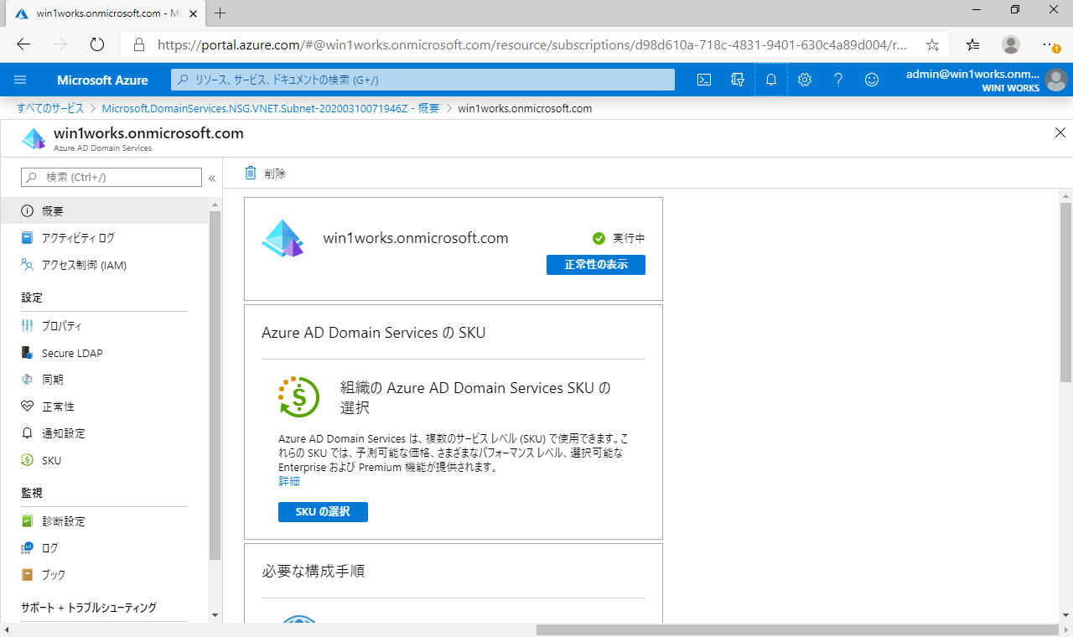Open the Azure portal hamburger menu
This screenshot has width=1073, height=637.
pyautogui.click(x=21, y=80)
